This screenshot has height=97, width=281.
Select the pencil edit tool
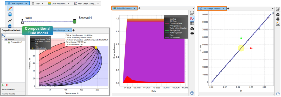click(x=10, y=8)
